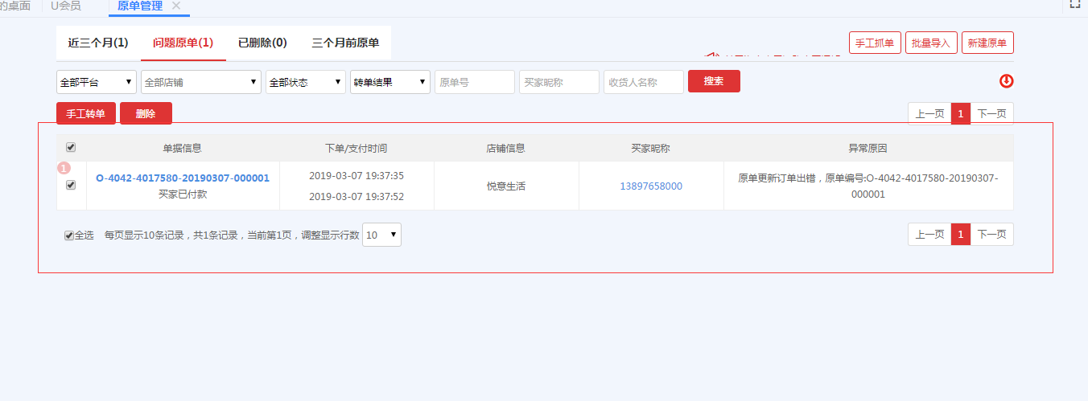Switch to 近三个月(1) tab
The image size is (1088, 401).
pos(98,43)
